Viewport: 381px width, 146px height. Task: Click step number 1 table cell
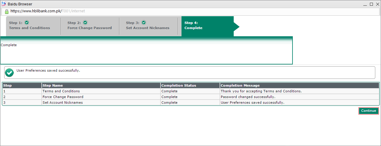click(22, 91)
